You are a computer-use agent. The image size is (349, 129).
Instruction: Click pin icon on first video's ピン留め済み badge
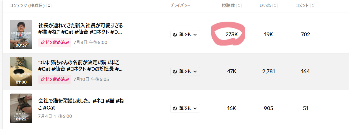42,42
